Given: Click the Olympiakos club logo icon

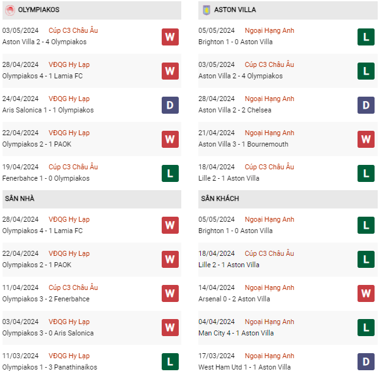Looking at the screenshot, I should click(9, 11).
